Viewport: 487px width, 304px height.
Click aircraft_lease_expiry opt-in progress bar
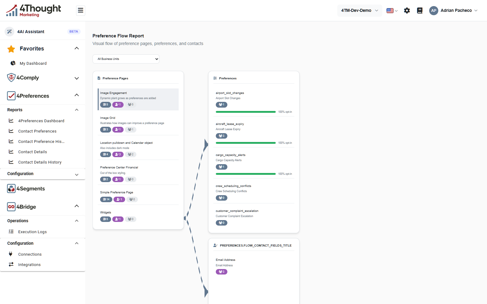tap(246, 143)
